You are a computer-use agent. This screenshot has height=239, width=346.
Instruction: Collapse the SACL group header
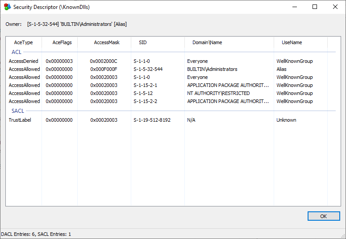(18, 111)
